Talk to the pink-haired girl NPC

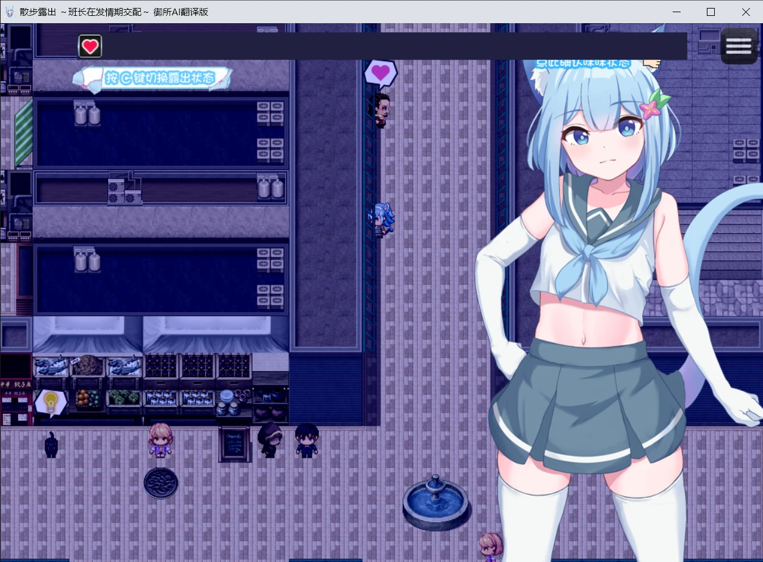[161, 440]
